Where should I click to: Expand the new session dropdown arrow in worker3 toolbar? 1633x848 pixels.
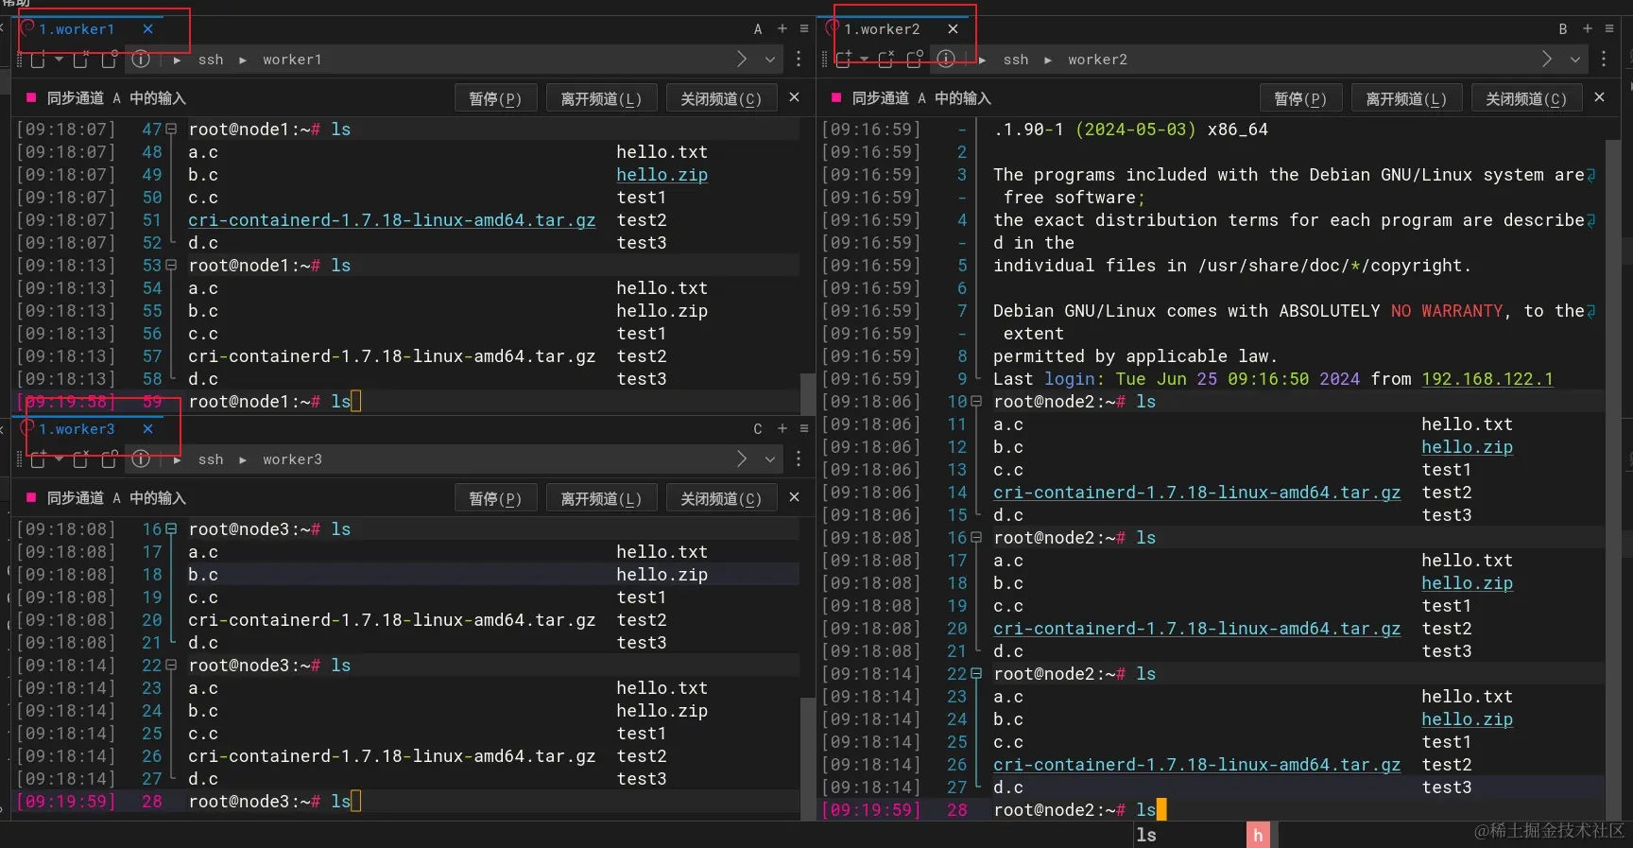point(59,459)
